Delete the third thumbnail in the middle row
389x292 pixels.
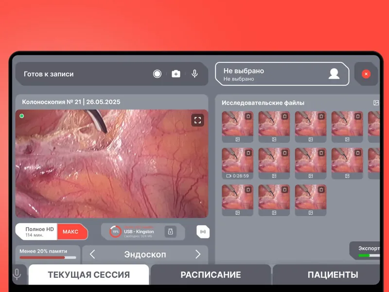321,153
